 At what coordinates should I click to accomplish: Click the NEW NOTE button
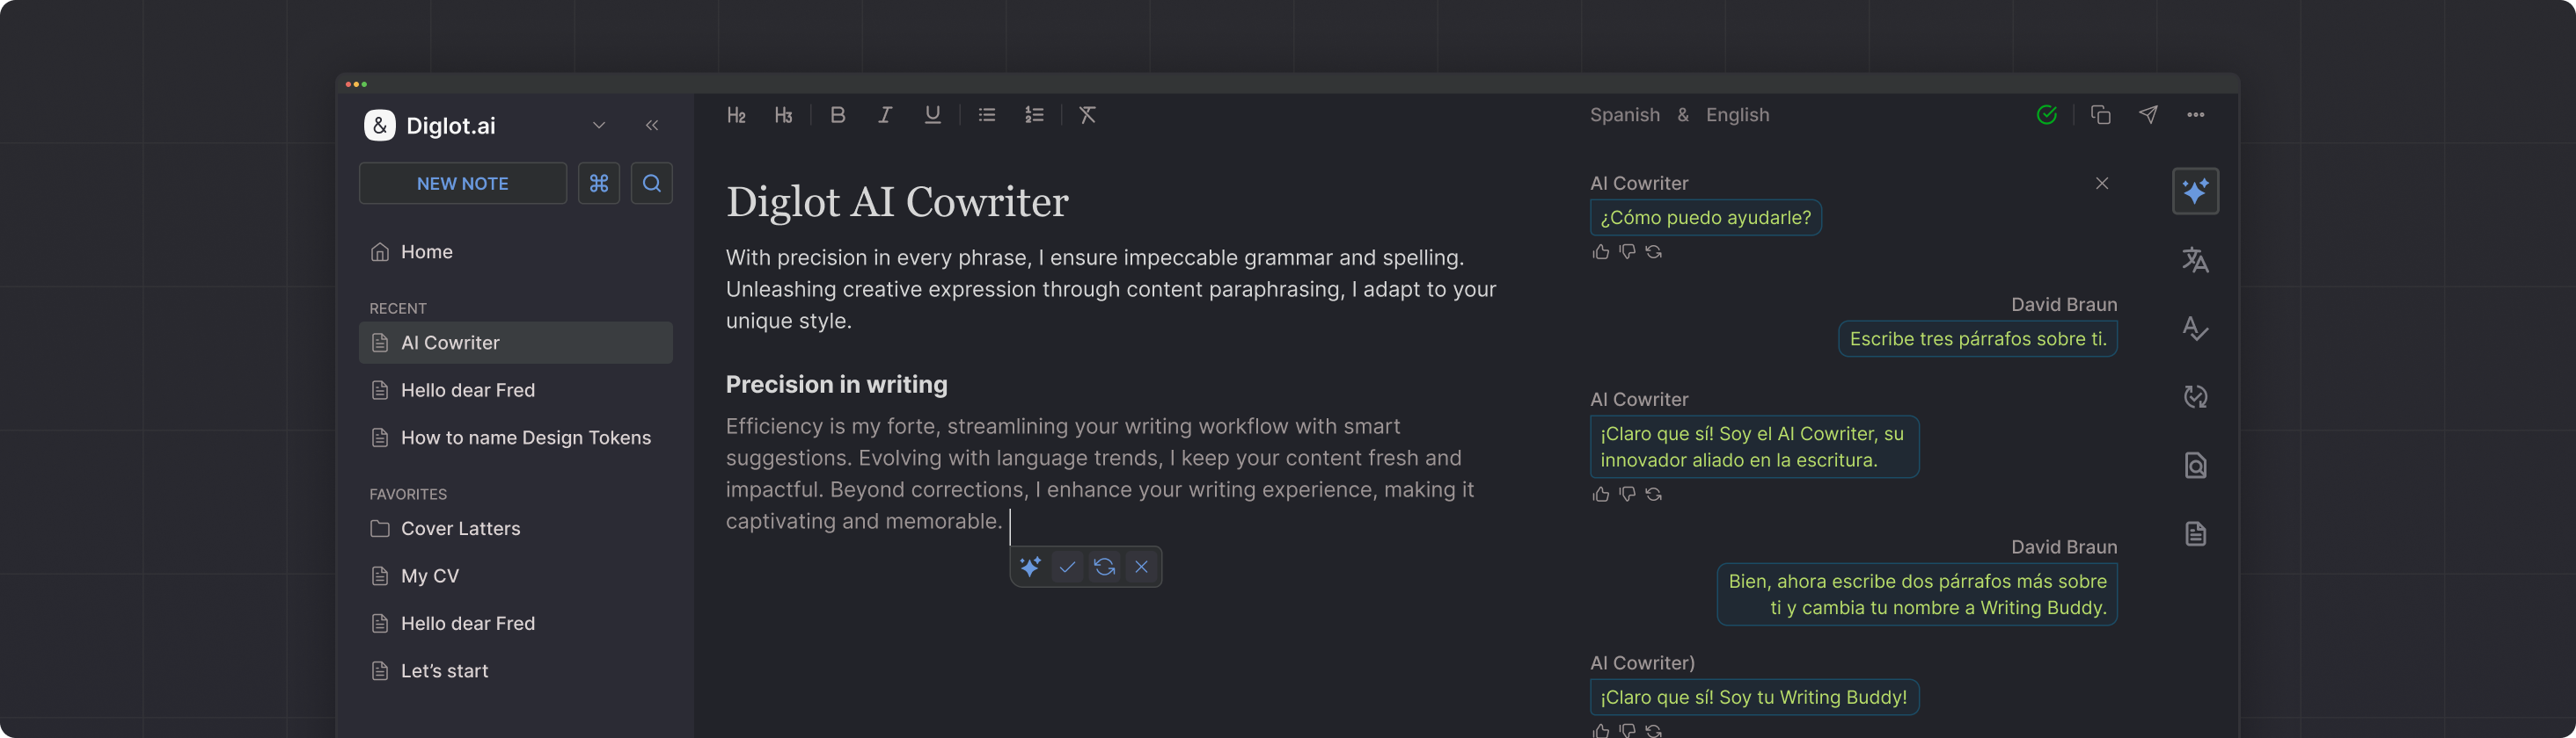[x=462, y=183]
